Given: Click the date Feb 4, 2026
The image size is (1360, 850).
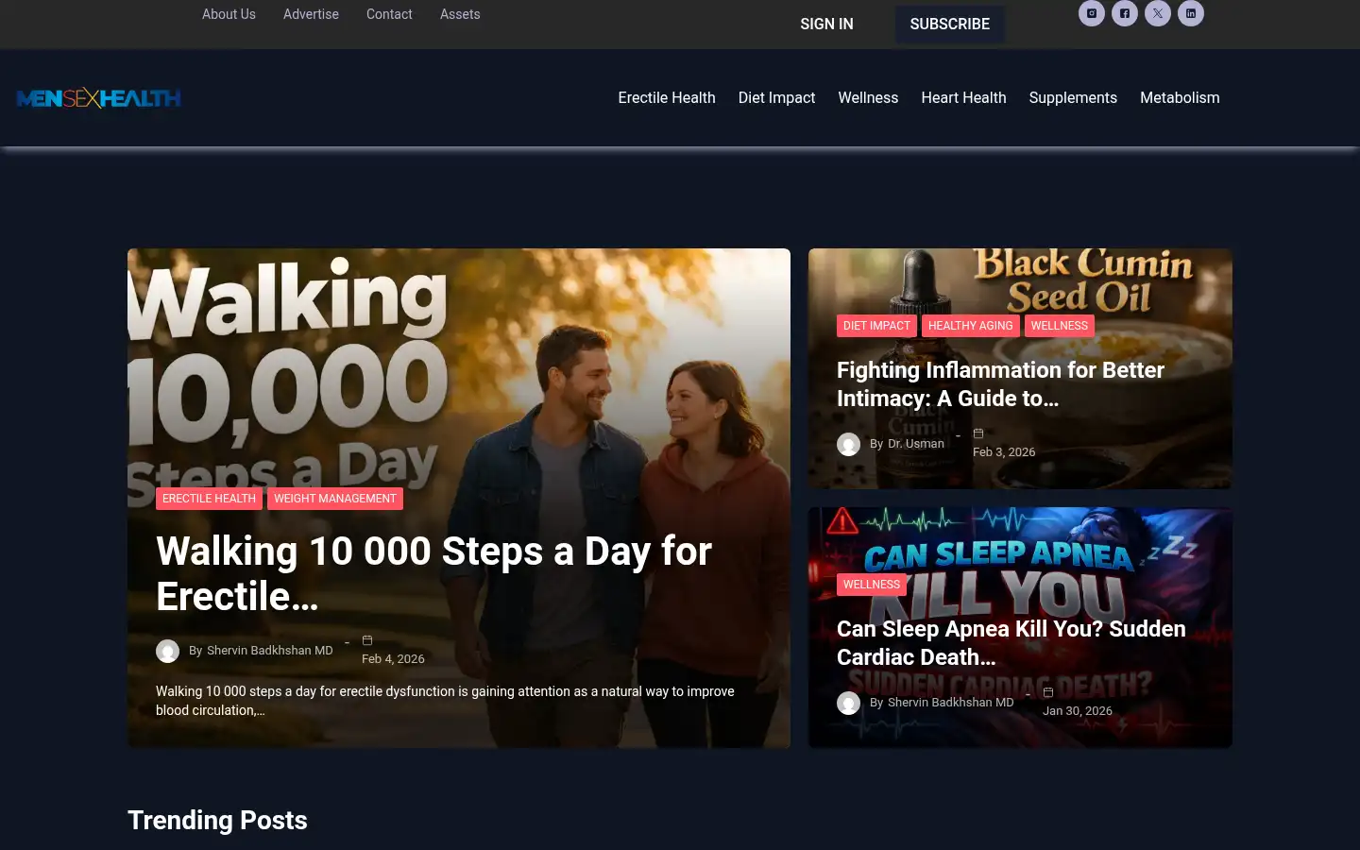Looking at the screenshot, I should coord(393,659).
